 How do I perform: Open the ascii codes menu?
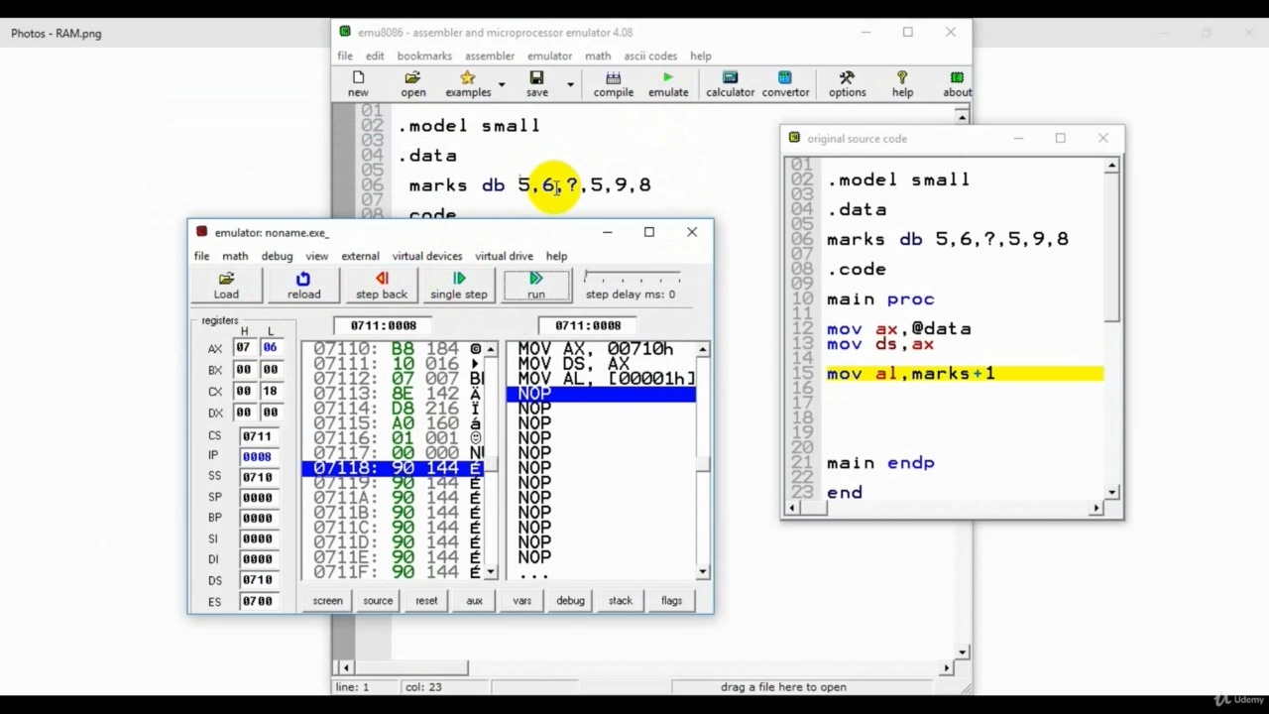click(650, 56)
